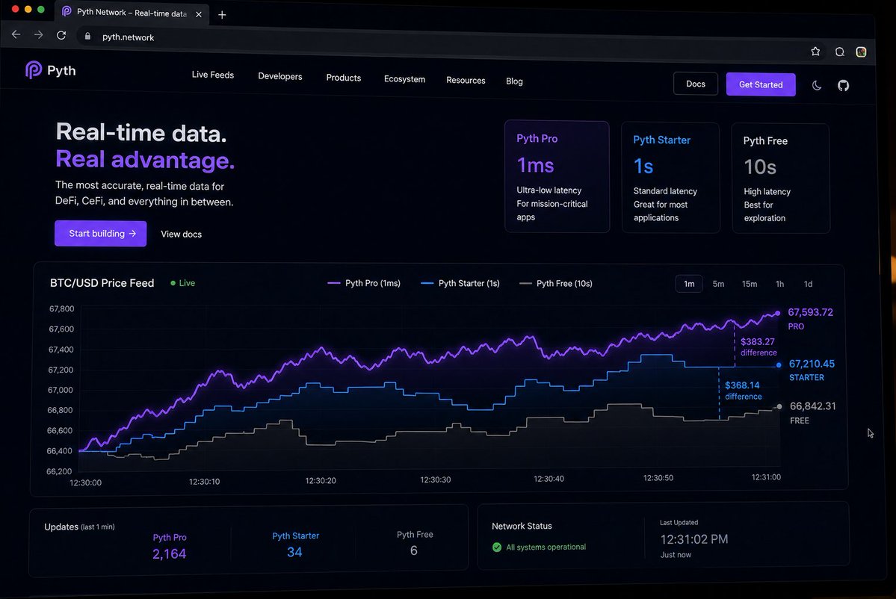
Task: Click the purple PRO endpoint marker on chart
Action: (x=777, y=313)
